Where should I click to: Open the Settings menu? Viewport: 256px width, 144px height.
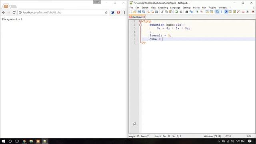[186, 8]
